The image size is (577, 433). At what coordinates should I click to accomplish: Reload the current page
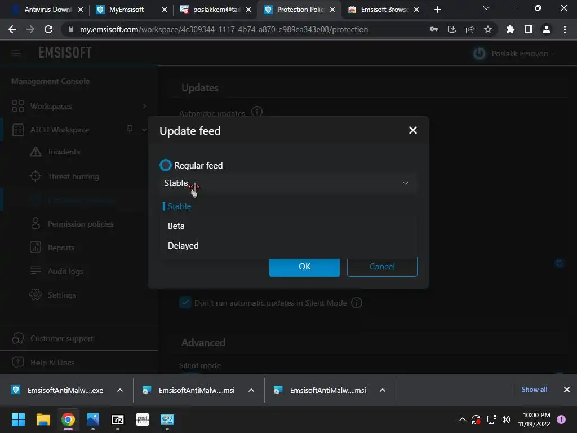click(x=48, y=29)
